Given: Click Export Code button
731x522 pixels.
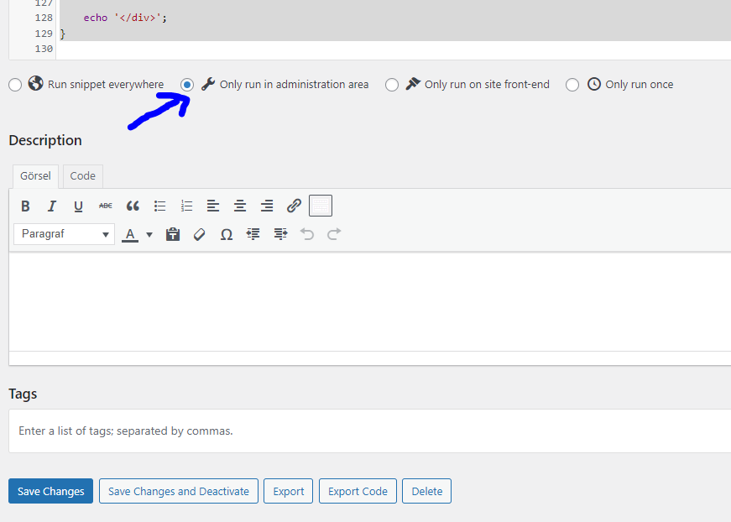Looking at the screenshot, I should 358,491.
